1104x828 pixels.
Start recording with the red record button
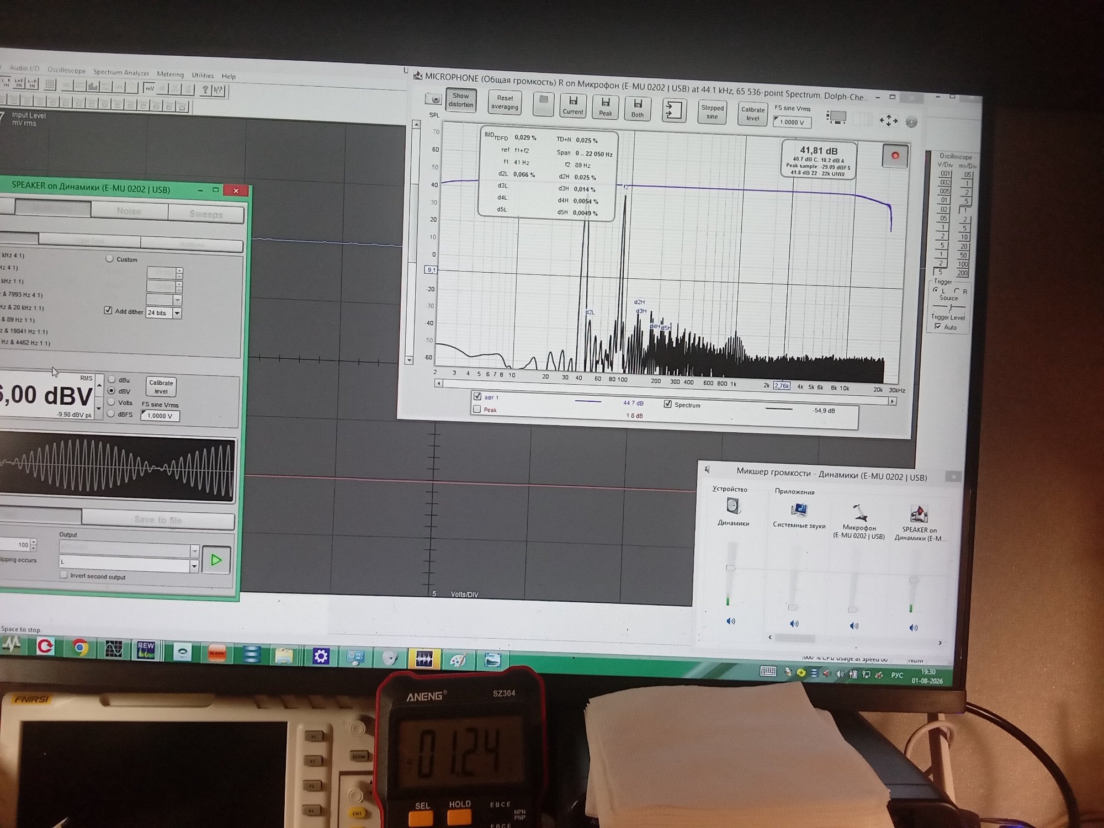click(895, 156)
